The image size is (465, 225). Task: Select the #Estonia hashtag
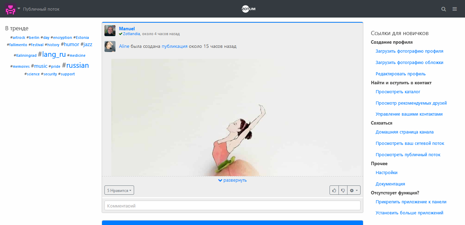pyautogui.click(x=81, y=37)
